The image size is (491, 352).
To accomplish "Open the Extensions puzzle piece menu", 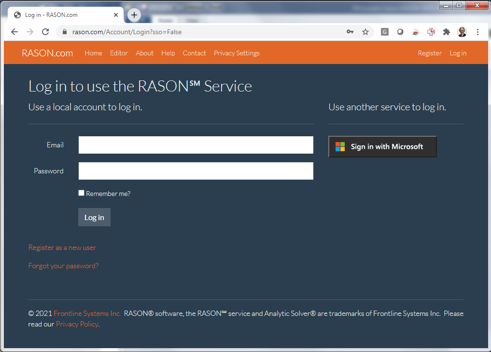I will click(447, 32).
